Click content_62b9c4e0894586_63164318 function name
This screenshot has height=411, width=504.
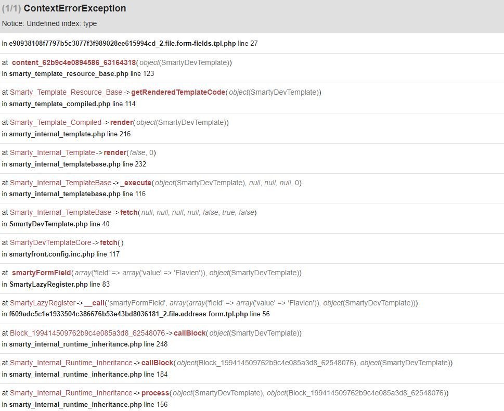click(x=74, y=62)
